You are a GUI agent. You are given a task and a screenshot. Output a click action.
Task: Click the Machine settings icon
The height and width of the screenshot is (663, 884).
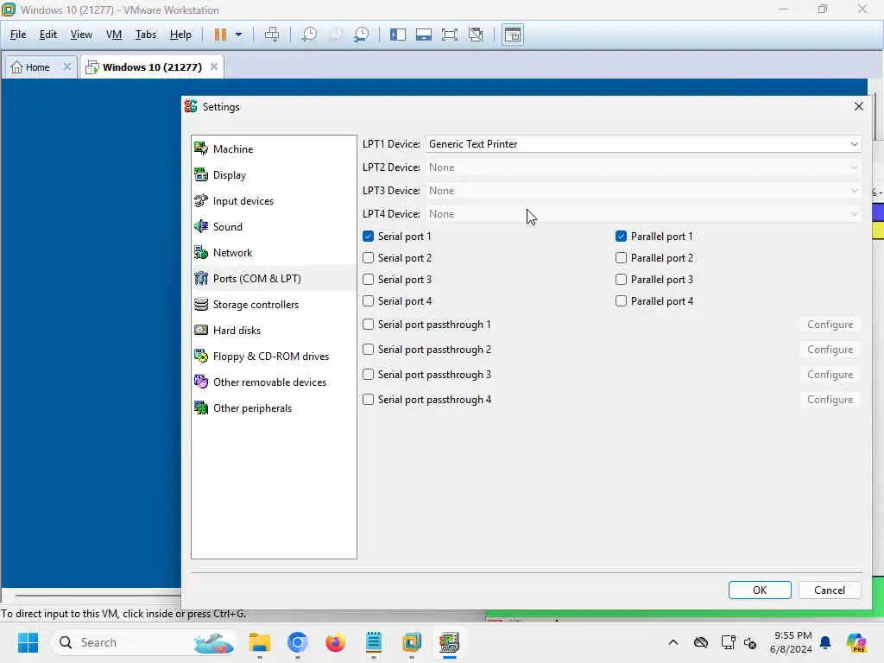click(200, 148)
